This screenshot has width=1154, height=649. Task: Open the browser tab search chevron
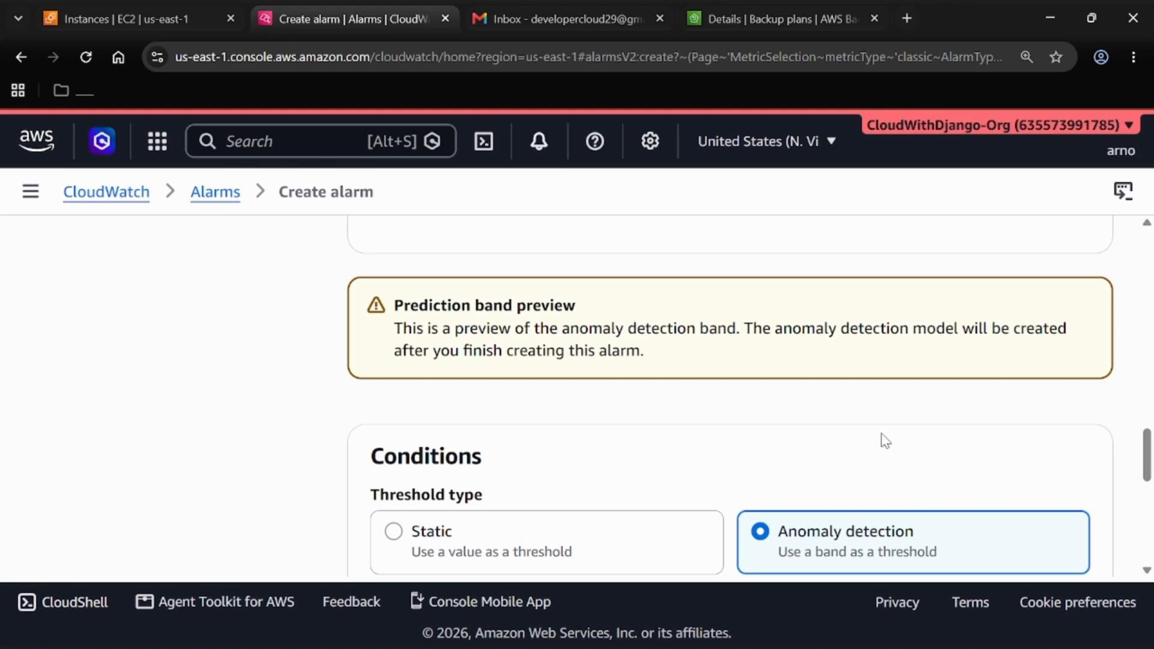click(18, 19)
